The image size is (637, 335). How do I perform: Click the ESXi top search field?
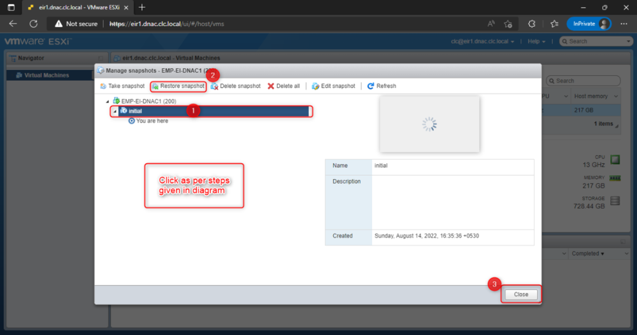[x=596, y=41]
